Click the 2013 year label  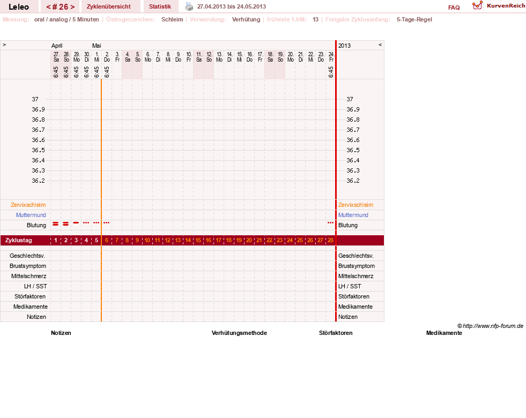344,46
